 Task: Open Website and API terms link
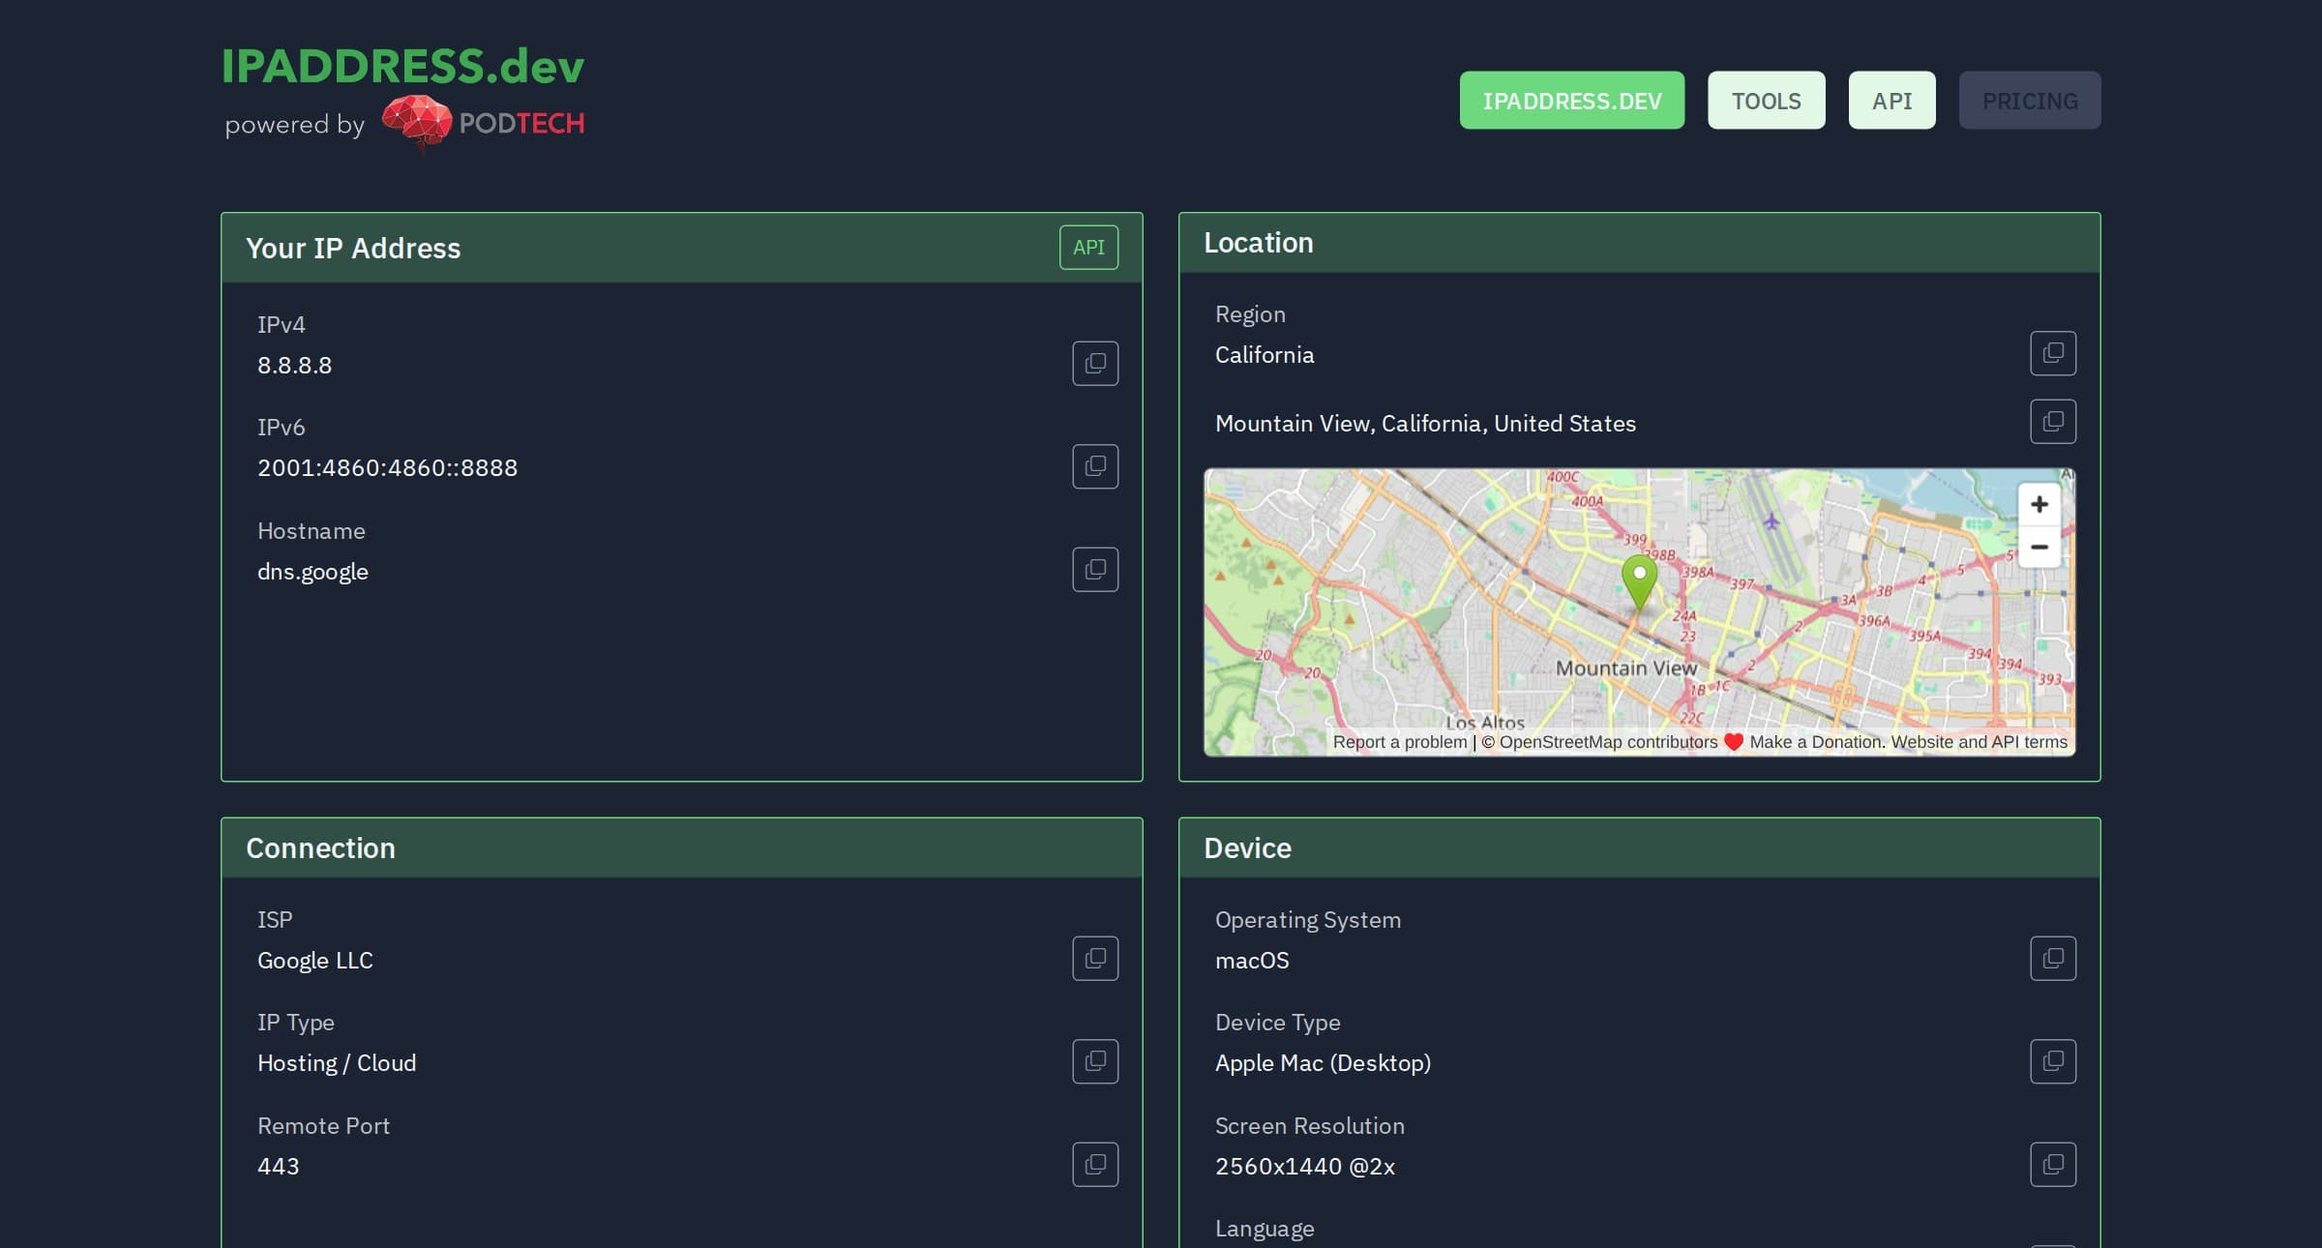1980,742
